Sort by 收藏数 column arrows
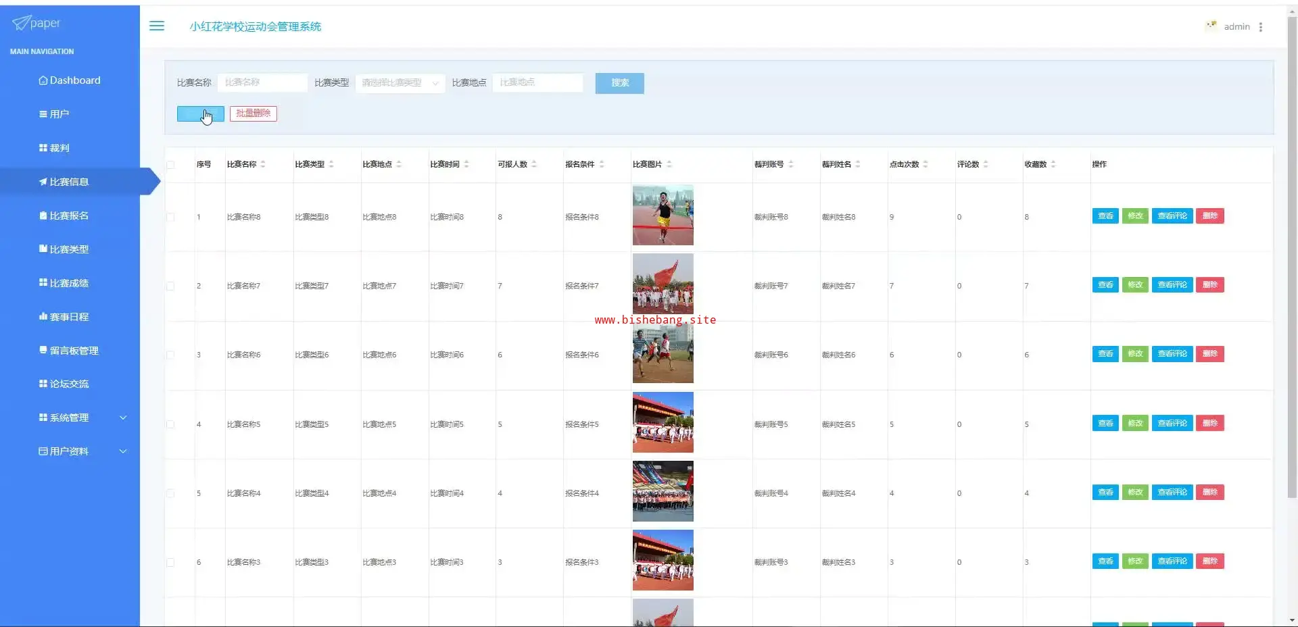 tap(1053, 164)
